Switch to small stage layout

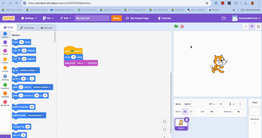245,27
